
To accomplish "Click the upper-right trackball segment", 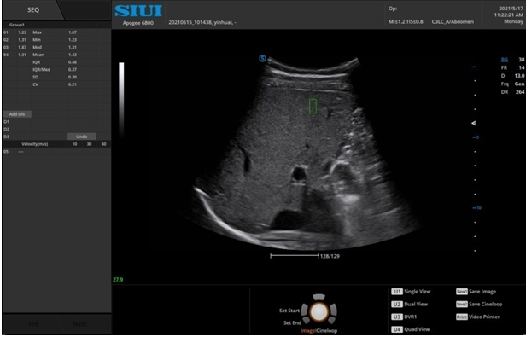I will click(x=333, y=310).
